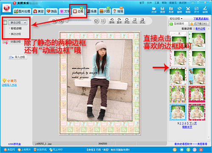
Task: Open the 换皮肤 menu item
Action: (x=183, y=3)
